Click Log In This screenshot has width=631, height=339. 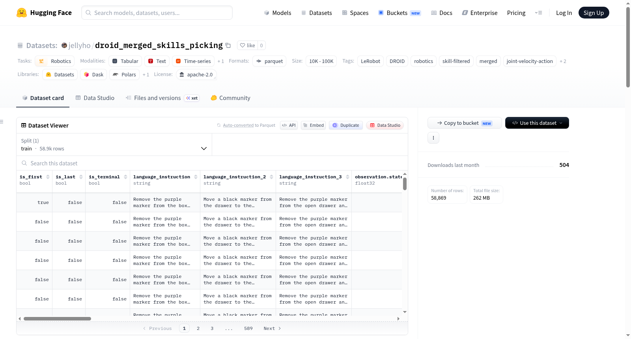point(564,13)
